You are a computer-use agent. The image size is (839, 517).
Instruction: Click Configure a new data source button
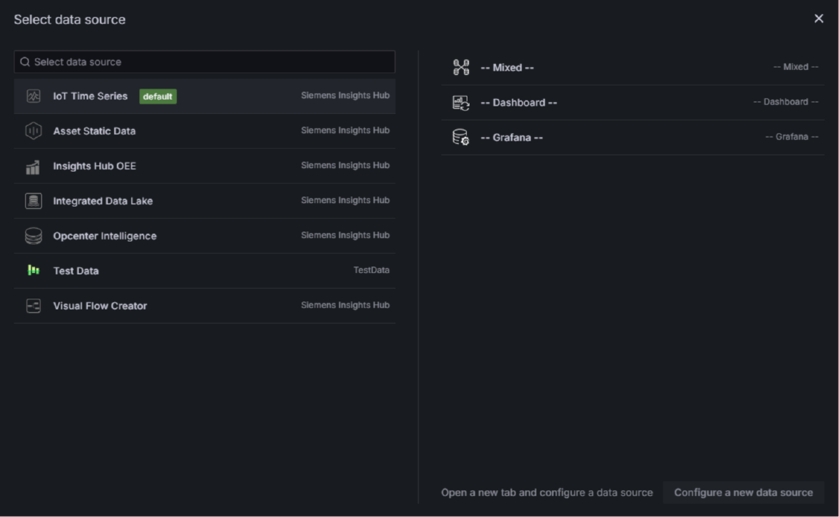tap(743, 492)
